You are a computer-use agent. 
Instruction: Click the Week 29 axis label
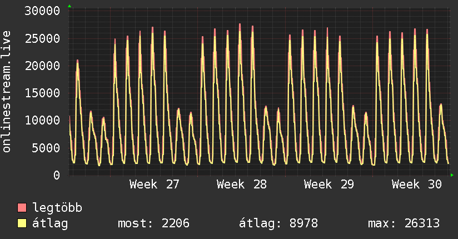click(329, 185)
